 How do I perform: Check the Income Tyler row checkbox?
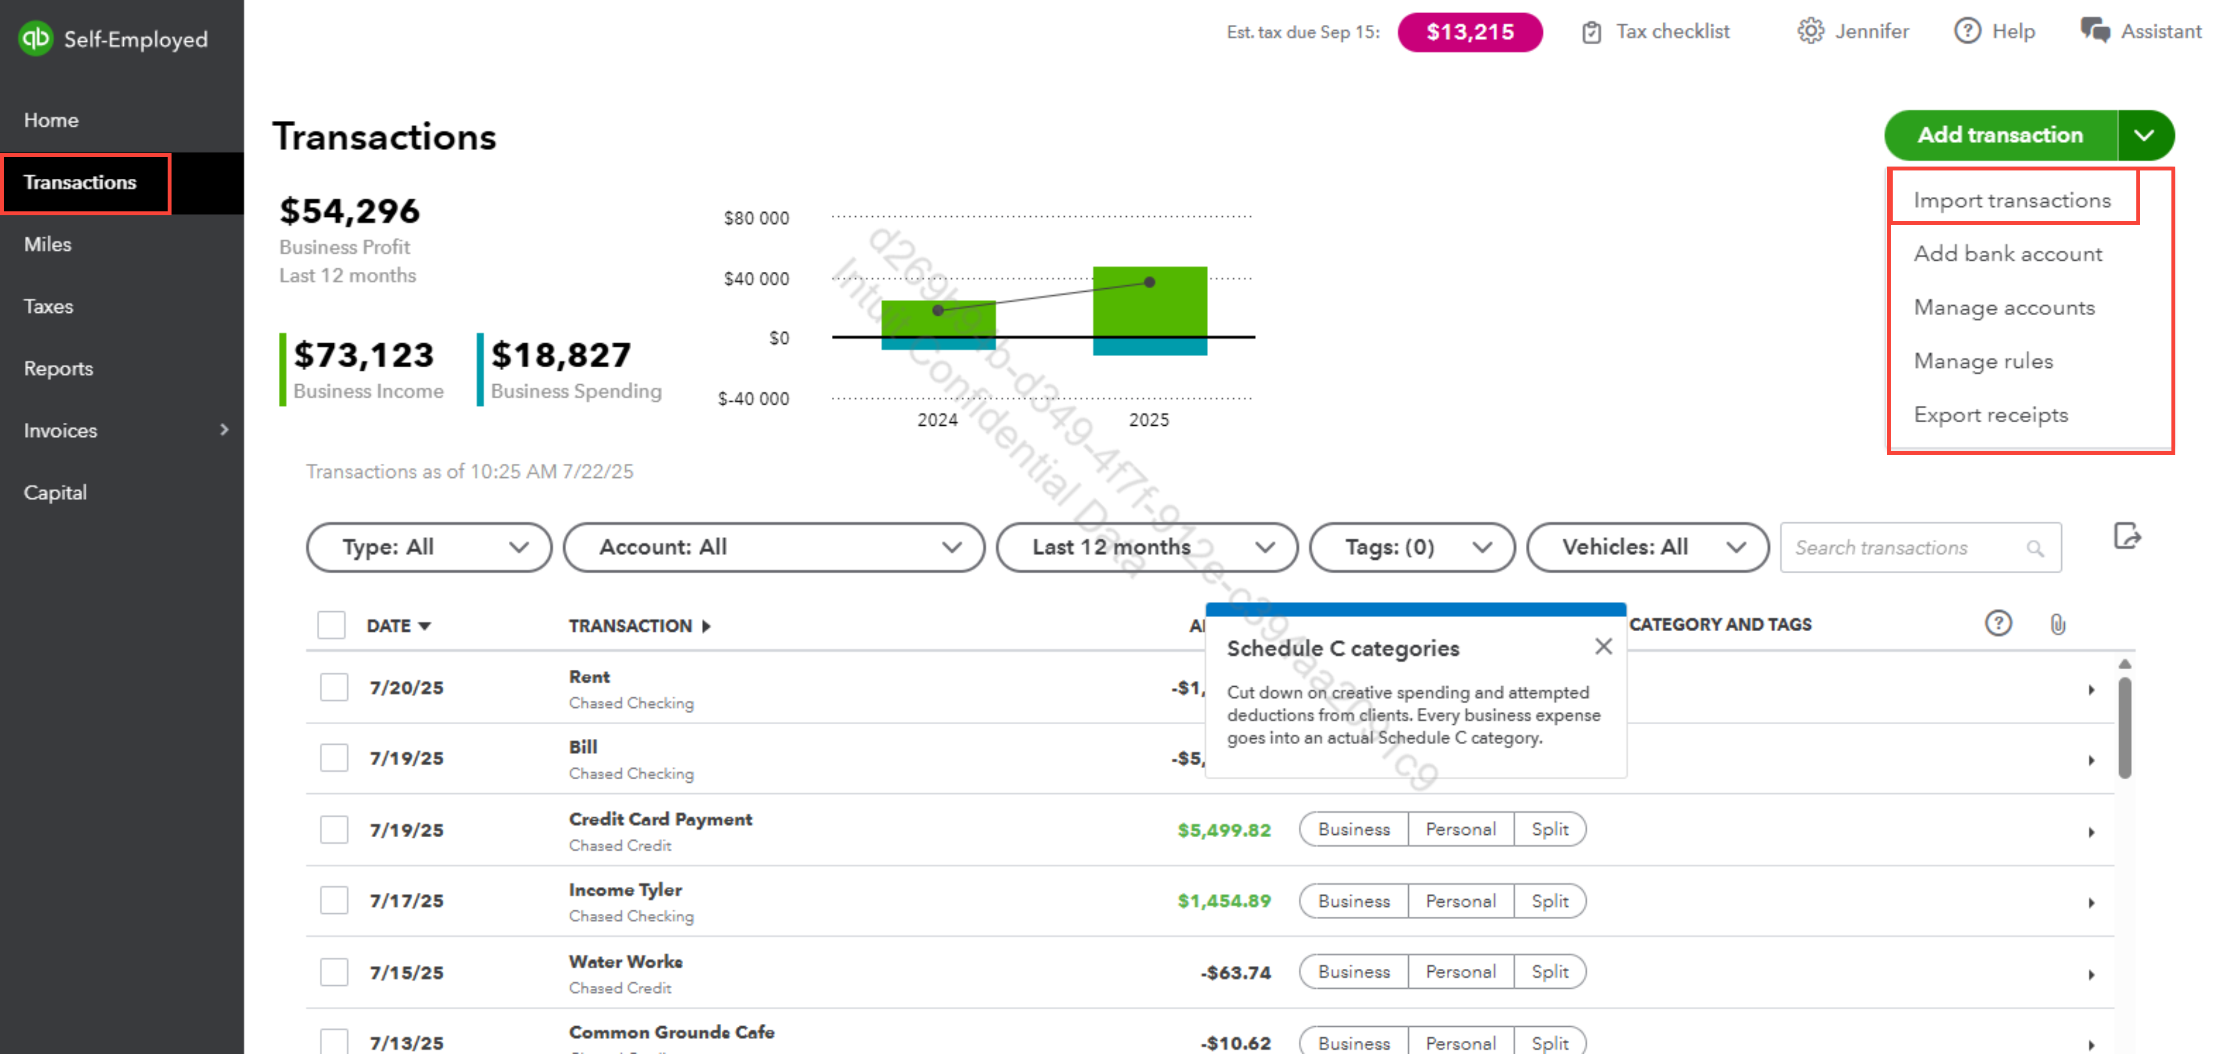click(333, 900)
